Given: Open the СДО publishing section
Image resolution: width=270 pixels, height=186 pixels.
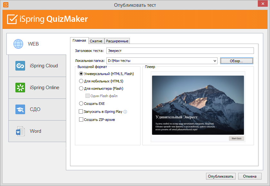Looking at the screenshot, I should (37, 109).
